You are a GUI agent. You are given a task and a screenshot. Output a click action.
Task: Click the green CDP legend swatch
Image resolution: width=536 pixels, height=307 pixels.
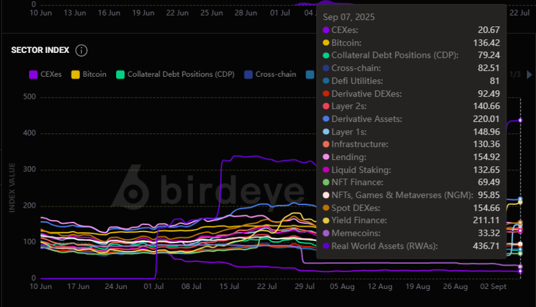(121, 75)
